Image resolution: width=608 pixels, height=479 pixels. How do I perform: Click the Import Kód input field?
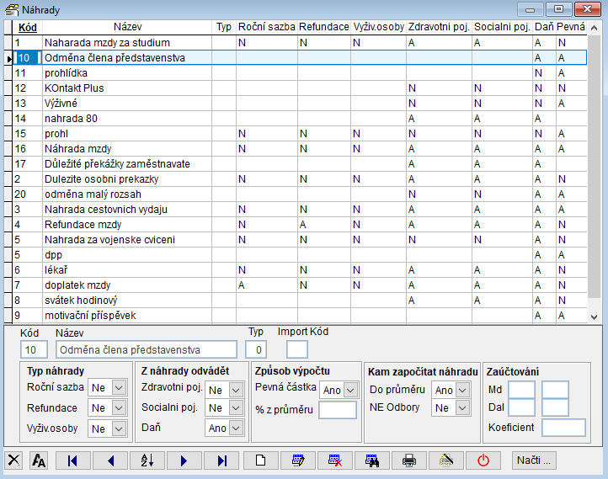[x=297, y=349]
